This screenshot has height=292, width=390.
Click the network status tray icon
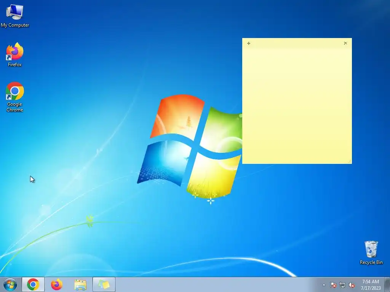(342, 285)
